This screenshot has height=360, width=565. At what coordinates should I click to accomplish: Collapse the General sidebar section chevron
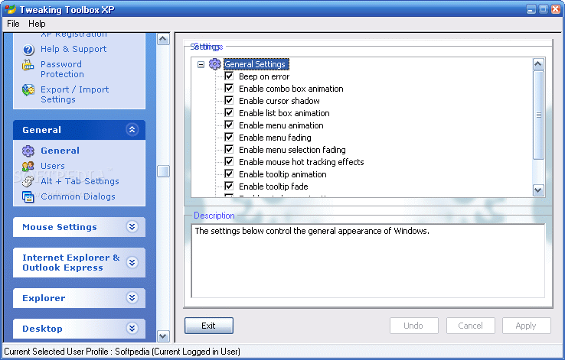pos(132,129)
